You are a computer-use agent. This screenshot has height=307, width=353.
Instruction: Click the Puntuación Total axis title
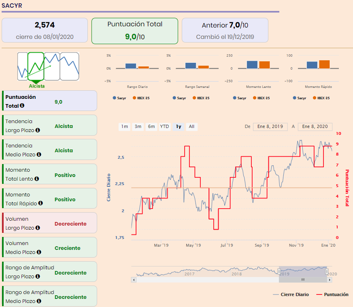click(x=347, y=188)
